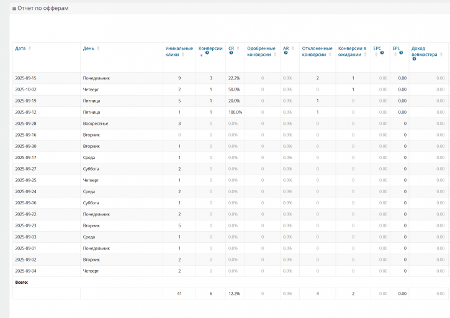
Task: Click the AR help question-mark icon
Action: coord(286,53)
